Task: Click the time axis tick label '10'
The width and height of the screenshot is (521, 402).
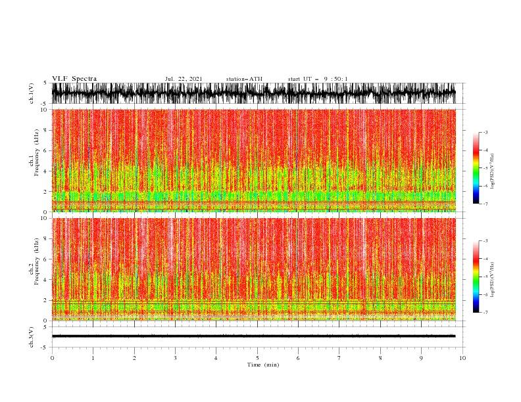Action: tap(462, 358)
